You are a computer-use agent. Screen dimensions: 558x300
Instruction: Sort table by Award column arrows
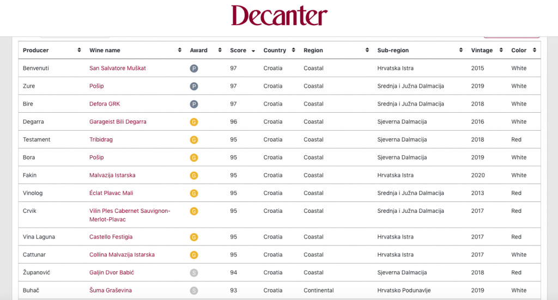click(220, 50)
